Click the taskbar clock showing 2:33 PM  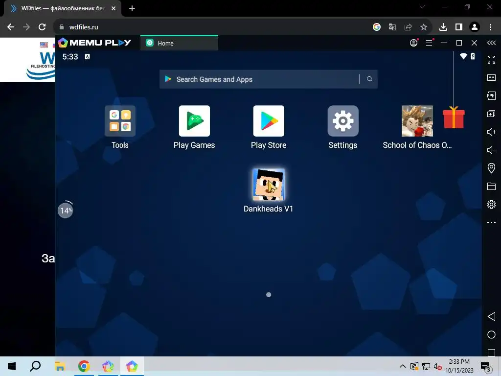459,366
